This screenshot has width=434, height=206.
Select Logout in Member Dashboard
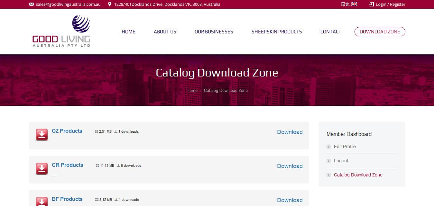pyautogui.click(x=341, y=161)
